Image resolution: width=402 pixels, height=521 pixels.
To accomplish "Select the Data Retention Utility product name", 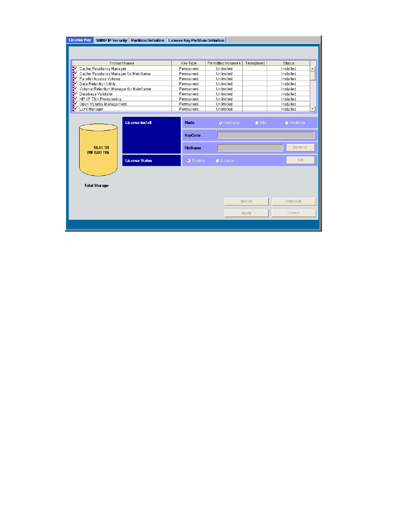I will pos(97,84).
